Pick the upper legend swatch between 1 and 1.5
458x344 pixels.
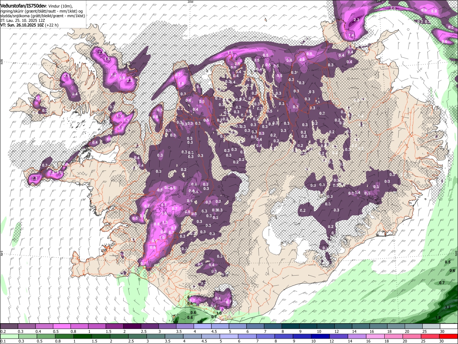[97, 326]
